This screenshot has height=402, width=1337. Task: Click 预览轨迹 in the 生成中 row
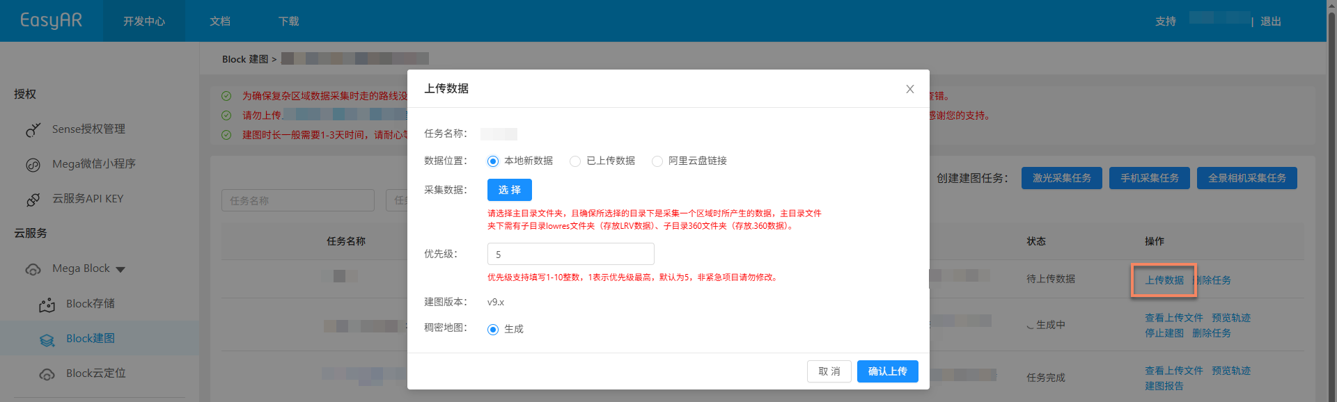coord(1231,318)
